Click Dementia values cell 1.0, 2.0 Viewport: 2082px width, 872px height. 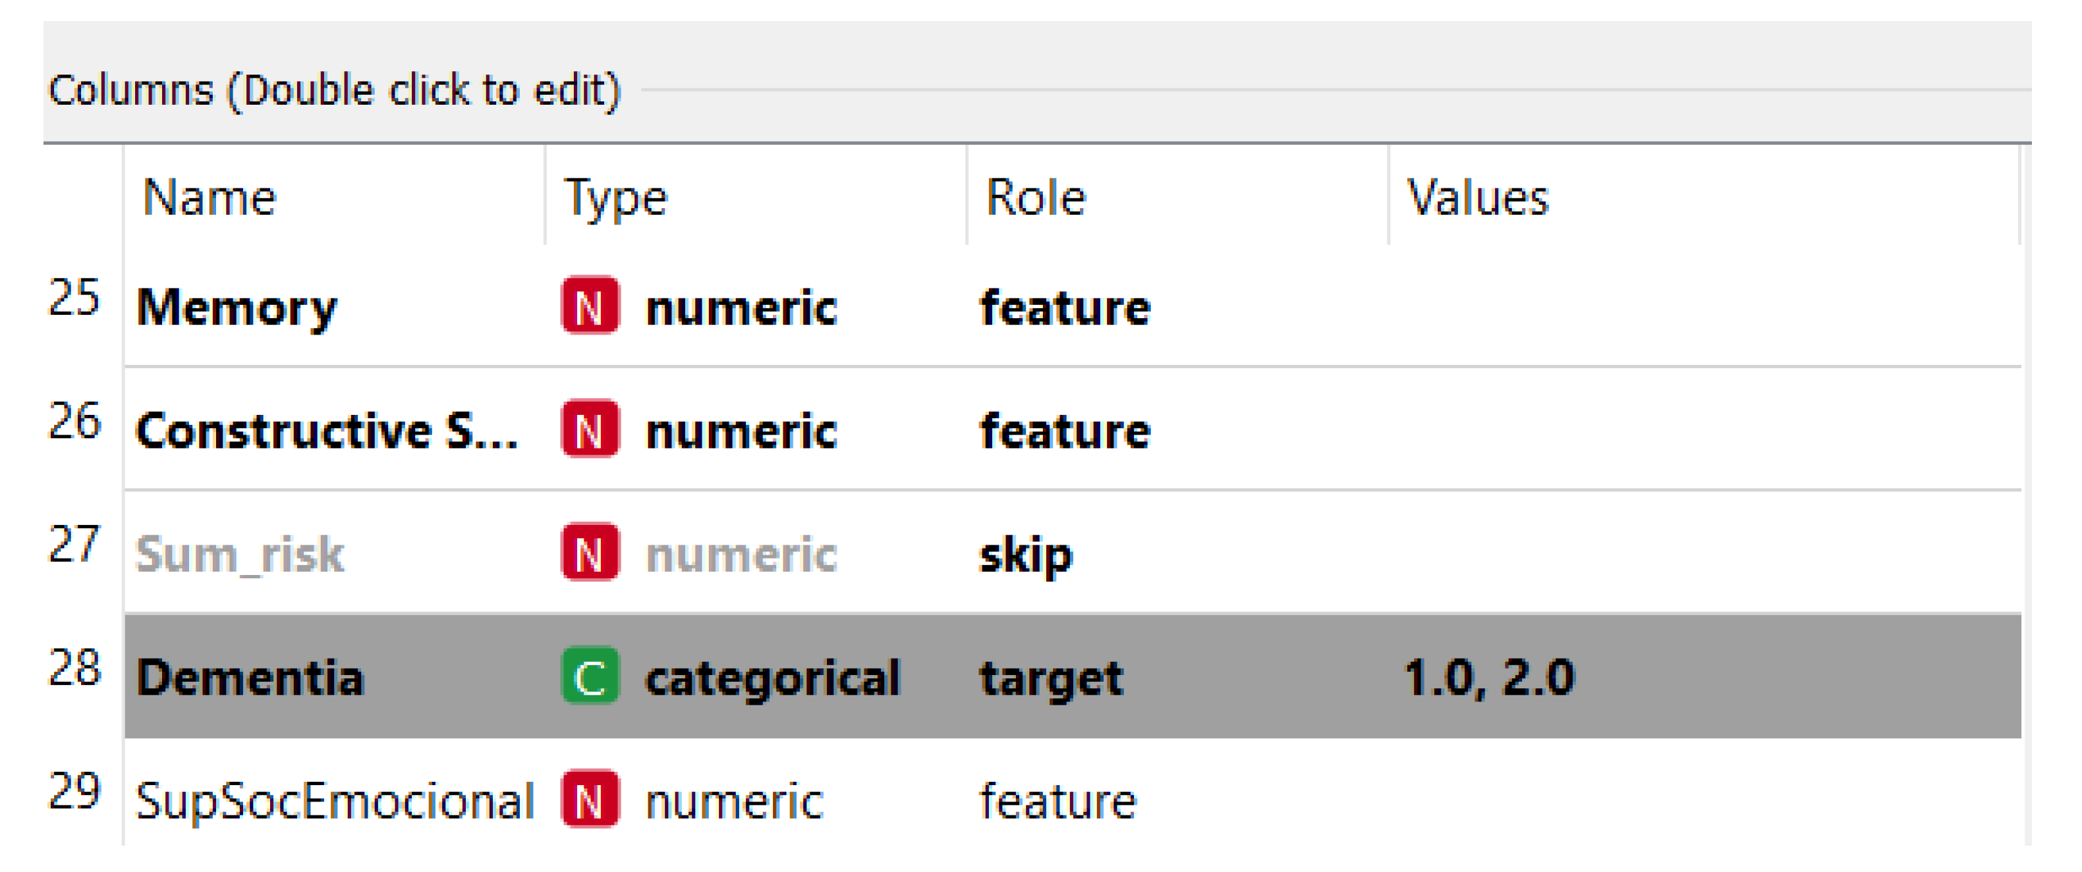(x=1489, y=677)
